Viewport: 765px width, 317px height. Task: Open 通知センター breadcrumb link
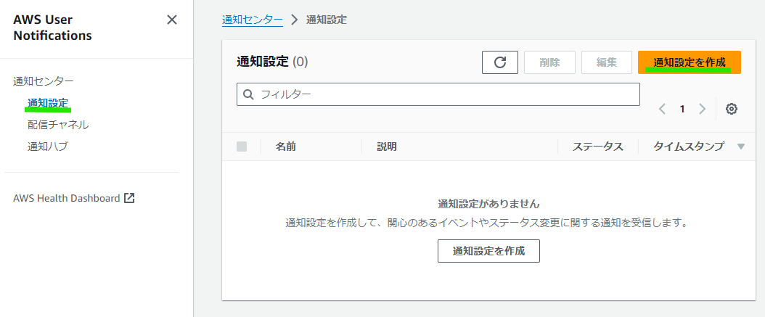(x=253, y=20)
